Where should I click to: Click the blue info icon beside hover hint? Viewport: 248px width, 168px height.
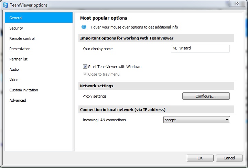click(x=84, y=27)
